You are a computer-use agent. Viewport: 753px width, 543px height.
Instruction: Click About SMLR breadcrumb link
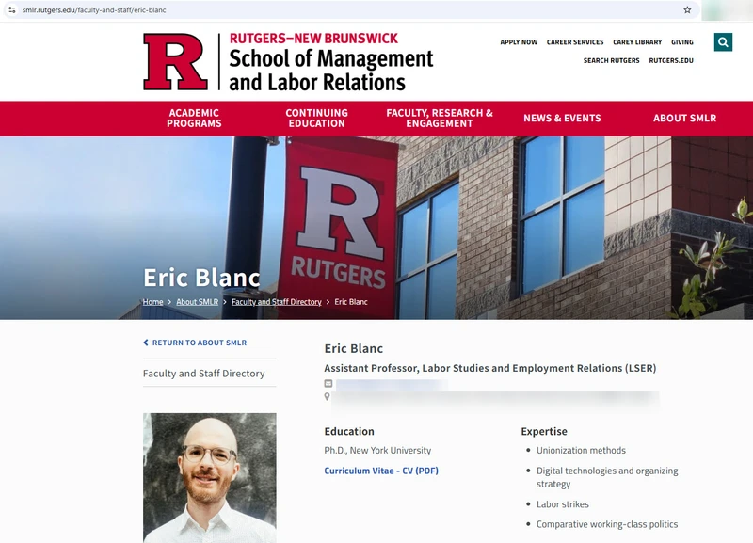coord(197,302)
